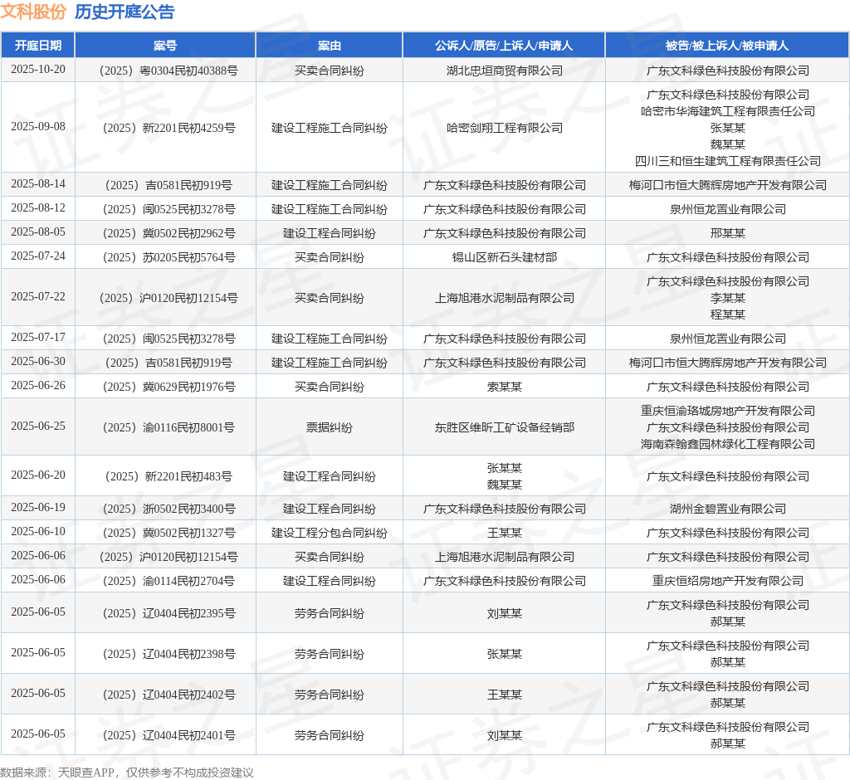Screen dimensions: 850x780
Task: Select the date cell 2025-06-30
Action: (x=38, y=361)
